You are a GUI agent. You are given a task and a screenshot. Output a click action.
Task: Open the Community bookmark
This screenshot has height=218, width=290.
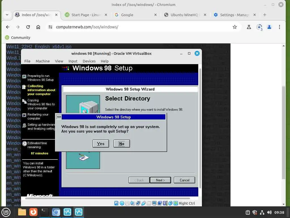[x=18, y=38]
